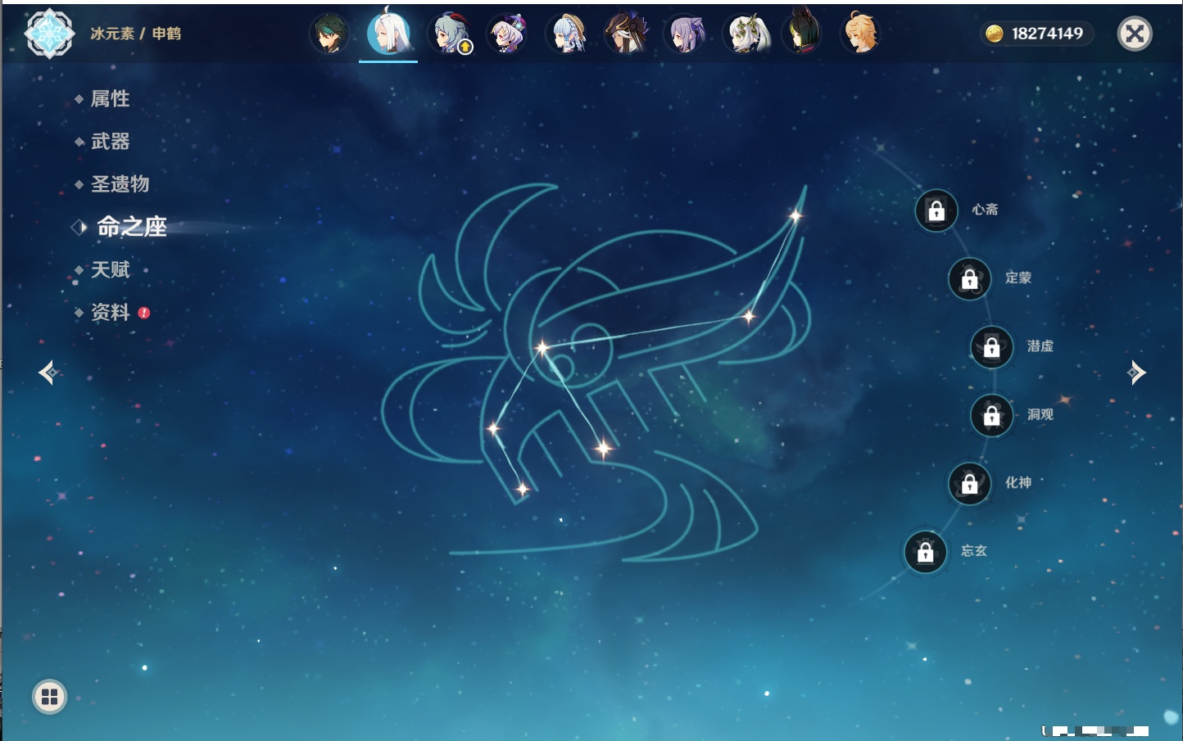This screenshot has width=1183, height=741.
Task: Click the 冰元素 / 申鹤 title text
Action: pos(136,34)
